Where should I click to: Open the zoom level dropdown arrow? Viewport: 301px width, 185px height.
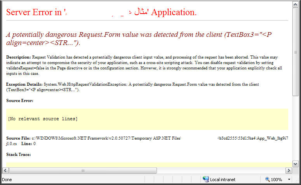[x=289, y=180]
